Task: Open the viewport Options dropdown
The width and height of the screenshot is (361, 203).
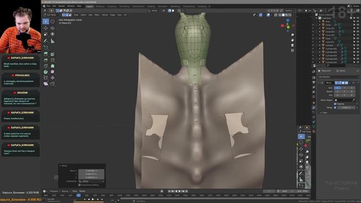Action: pyautogui.click(x=289, y=11)
